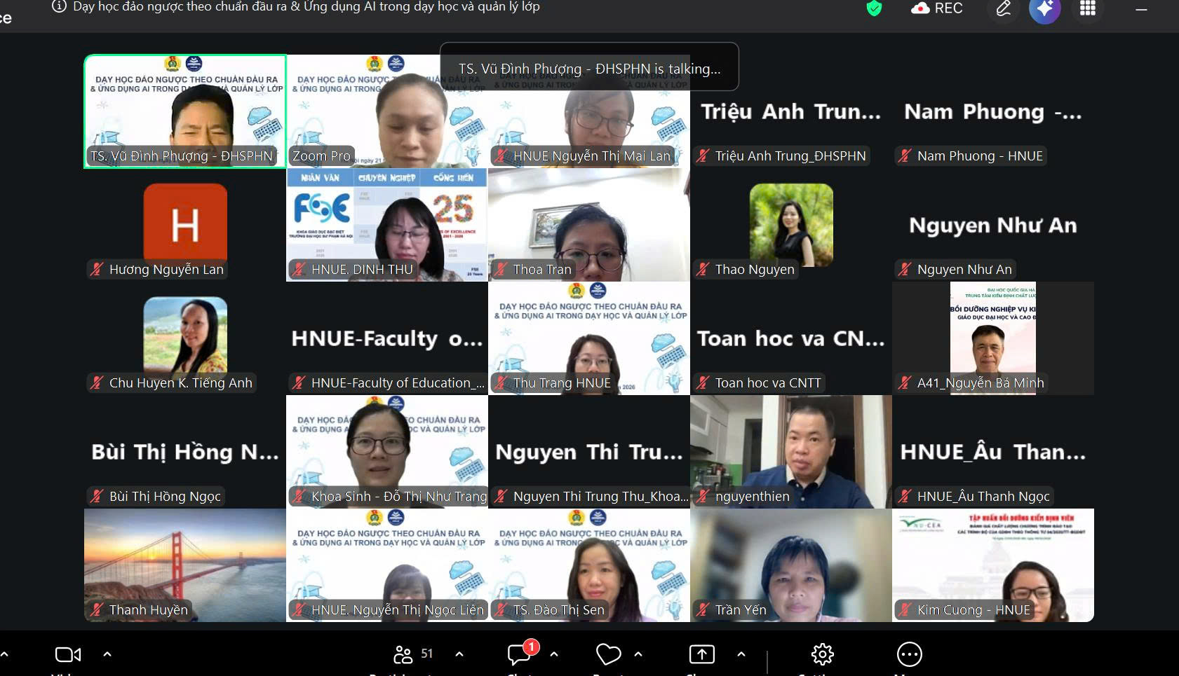Expand the participants options caret

click(x=459, y=654)
